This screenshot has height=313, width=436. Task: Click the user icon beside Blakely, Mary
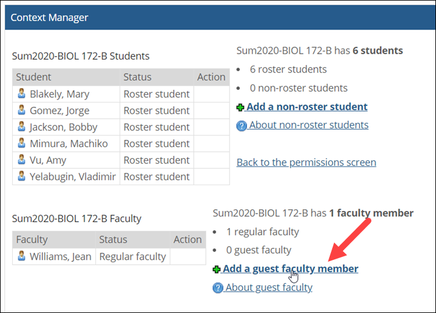tap(21, 93)
